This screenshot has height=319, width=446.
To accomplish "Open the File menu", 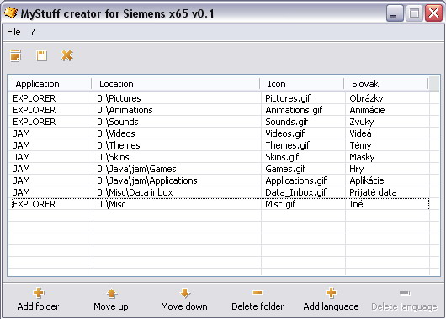I will 13,32.
